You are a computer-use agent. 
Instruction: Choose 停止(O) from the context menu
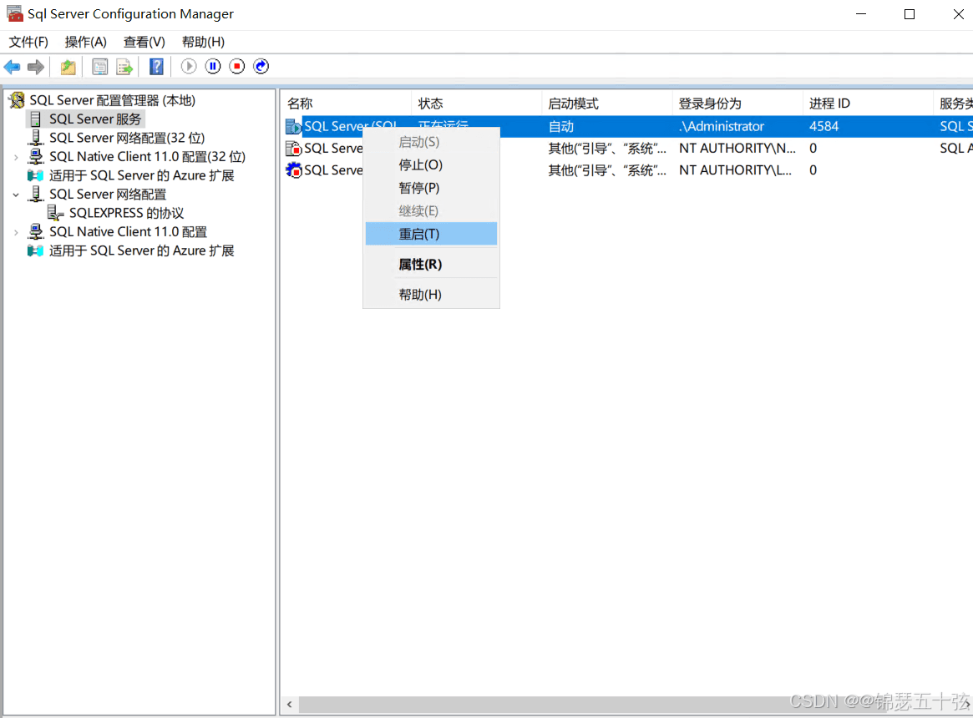pyautogui.click(x=431, y=165)
